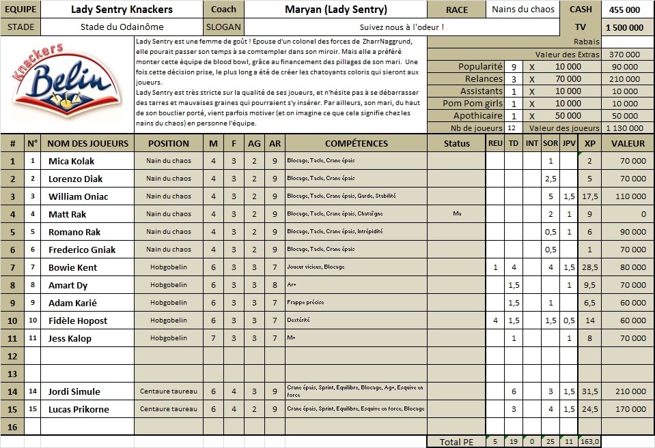The image size is (655, 448).
Task: Click Amart Dy's AR value 8
Action: point(275,285)
